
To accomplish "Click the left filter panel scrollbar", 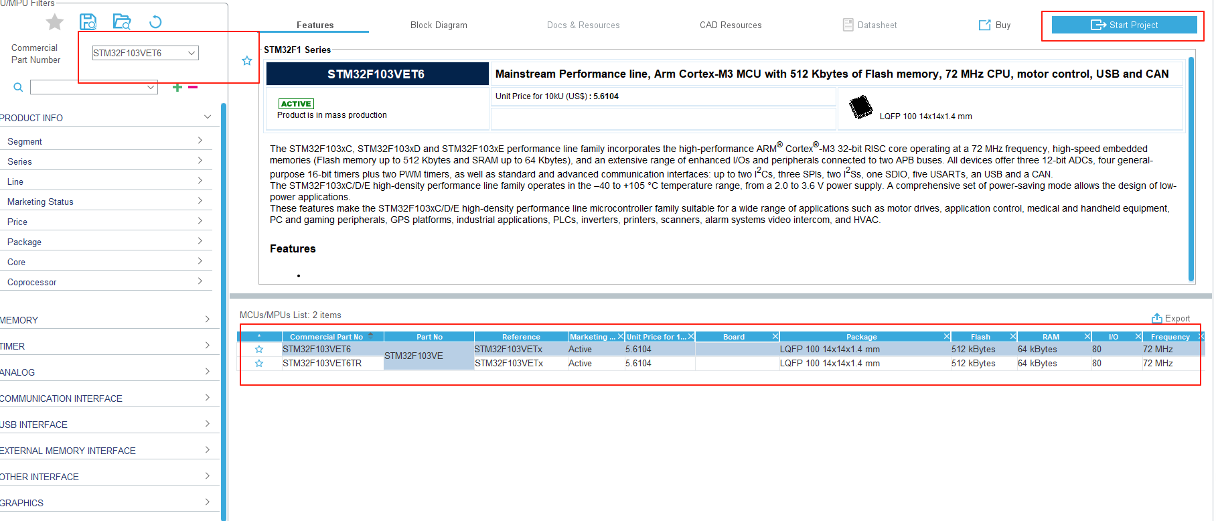I will [224, 311].
